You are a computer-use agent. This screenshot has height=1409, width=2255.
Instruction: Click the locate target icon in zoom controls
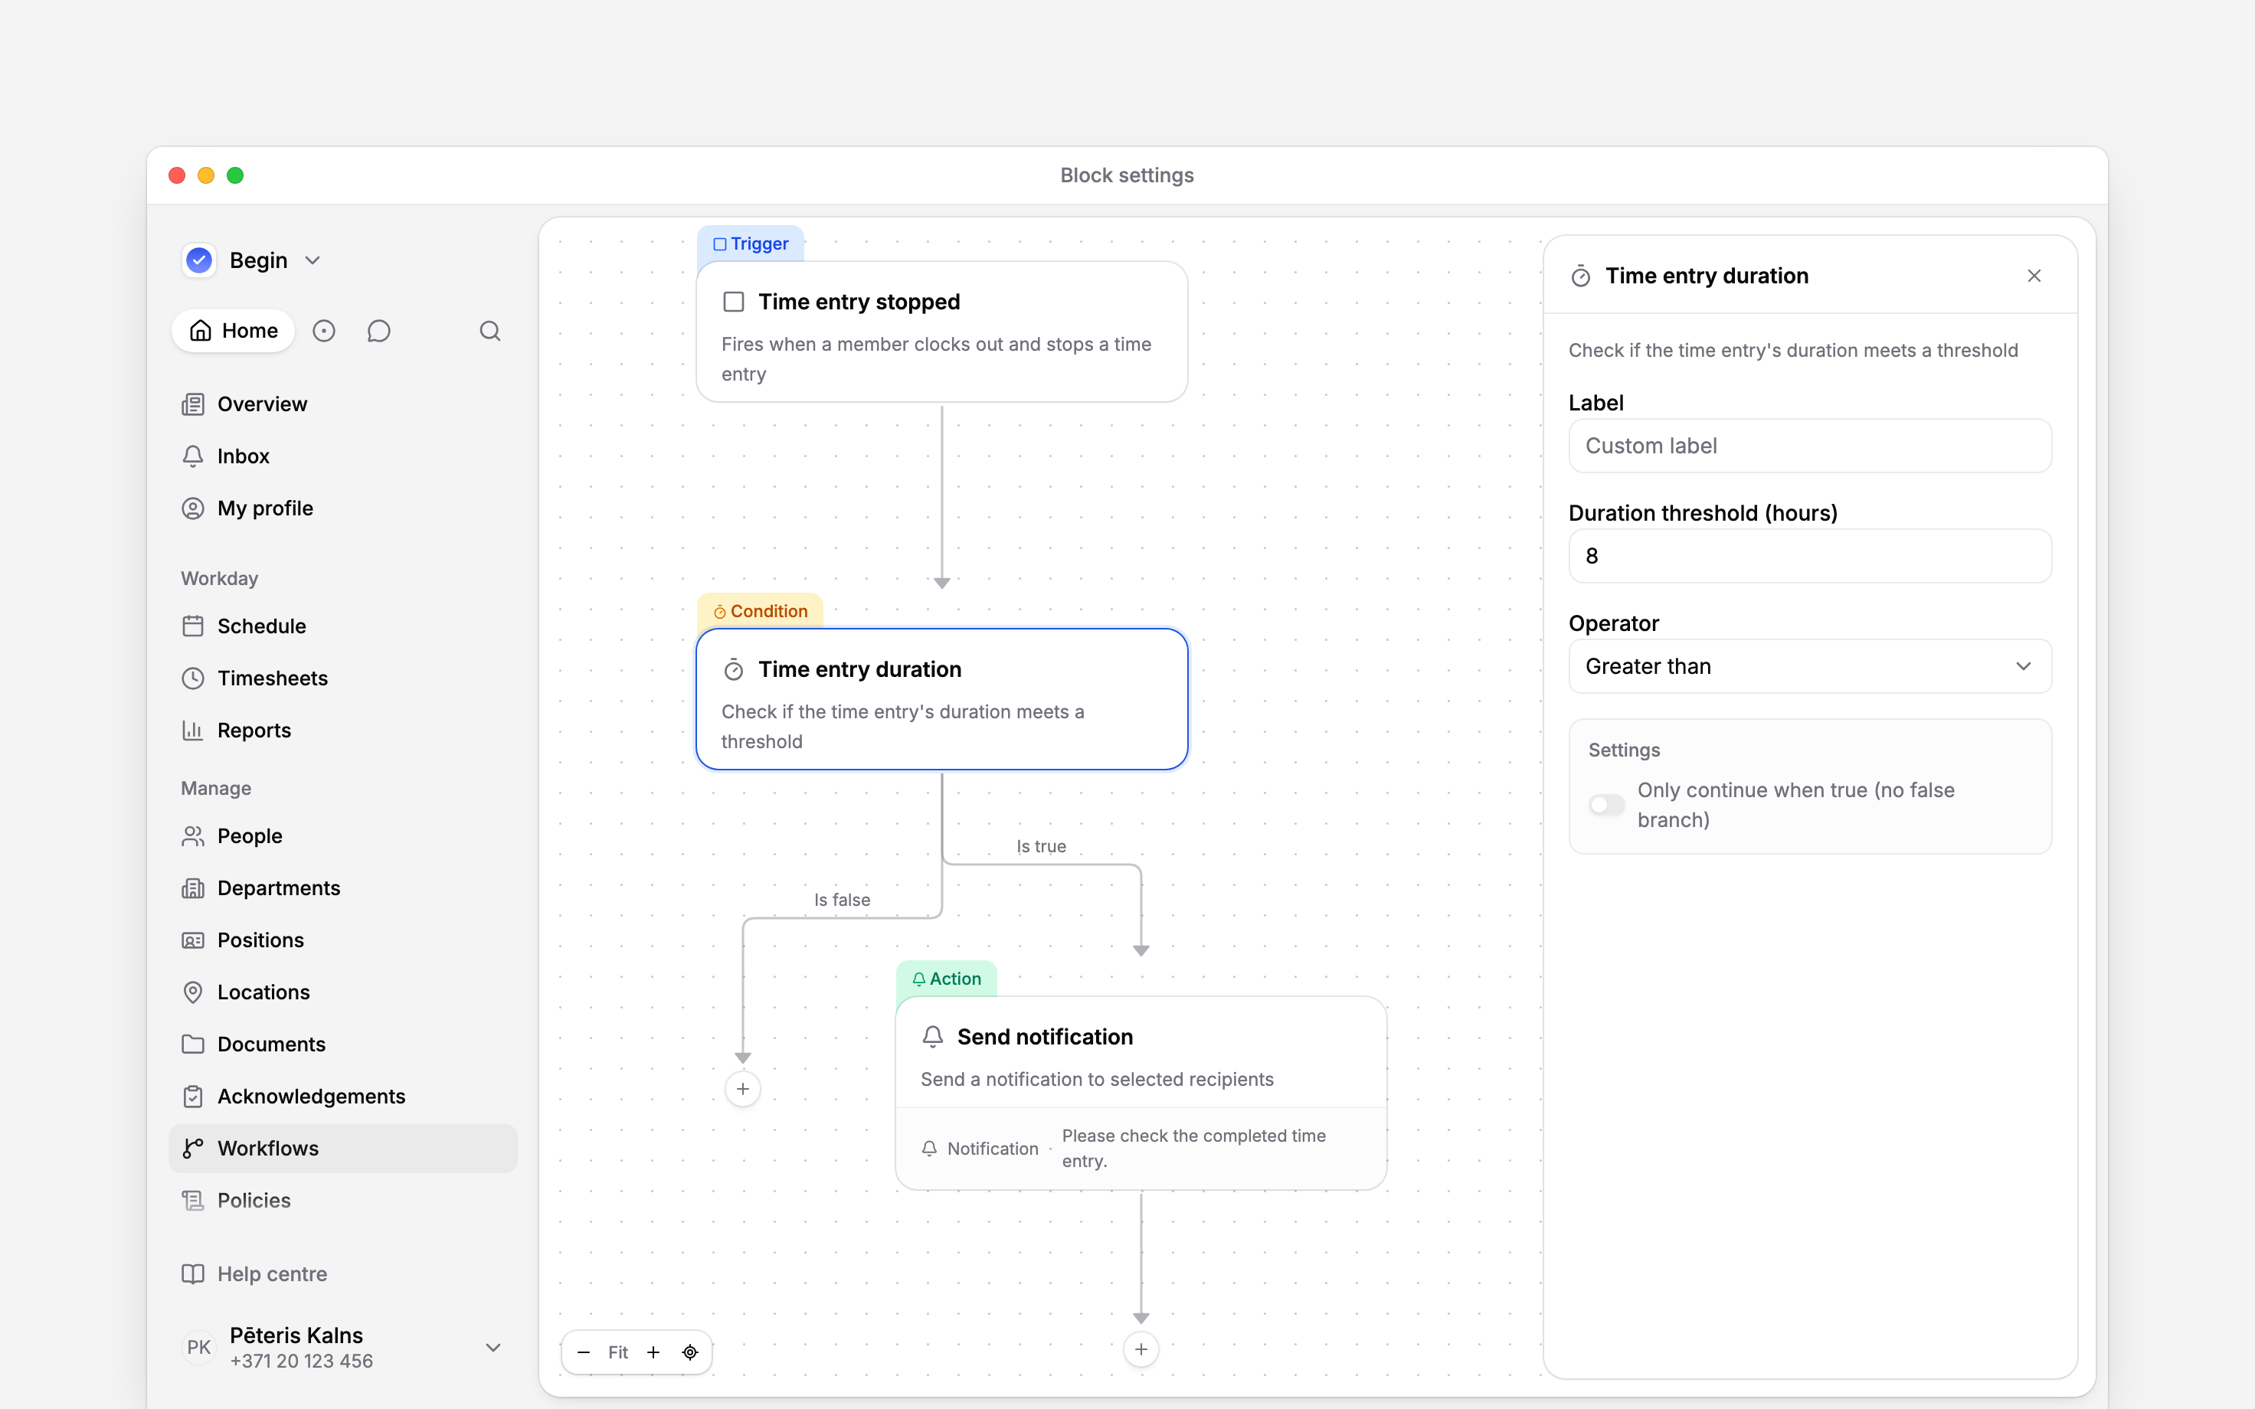(x=689, y=1352)
